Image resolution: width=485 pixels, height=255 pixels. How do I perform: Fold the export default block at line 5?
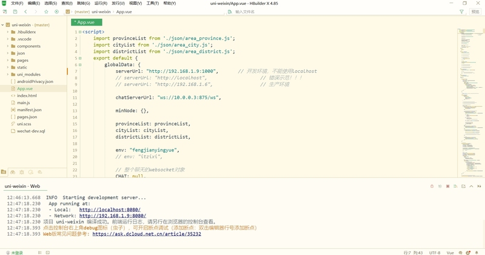click(x=80, y=58)
